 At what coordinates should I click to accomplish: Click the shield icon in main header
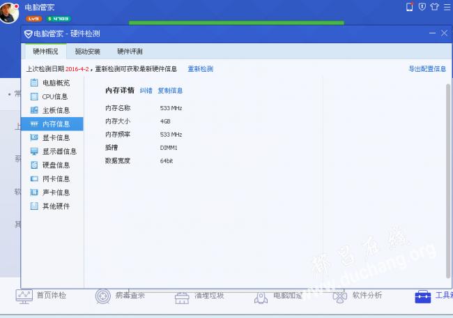click(422, 7)
